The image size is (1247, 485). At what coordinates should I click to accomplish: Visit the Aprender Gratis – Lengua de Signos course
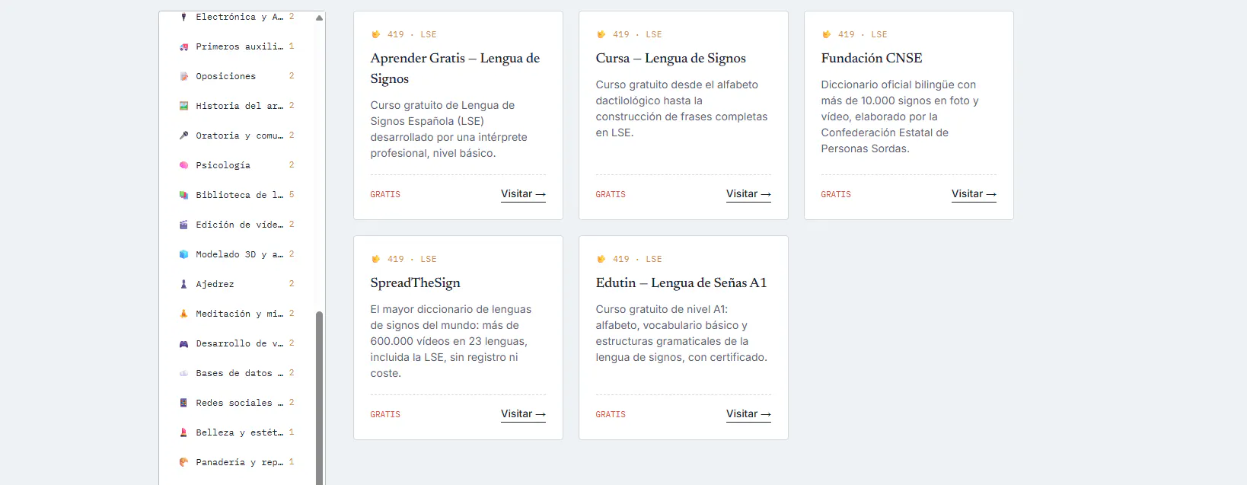(523, 194)
